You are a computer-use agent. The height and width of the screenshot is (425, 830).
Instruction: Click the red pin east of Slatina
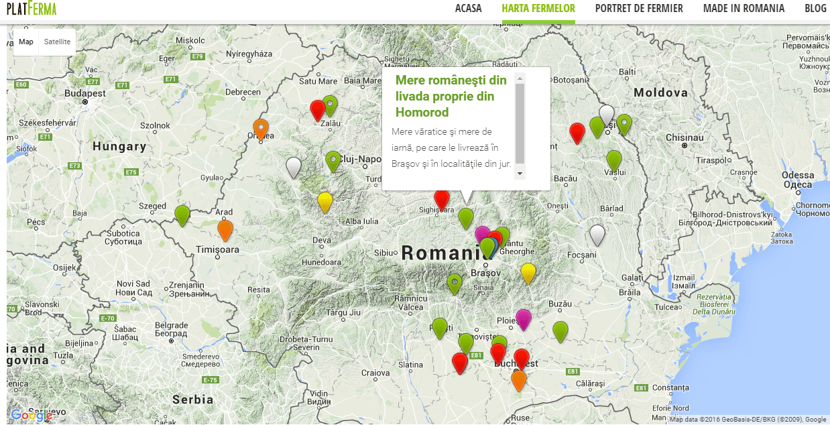pos(460,363)
